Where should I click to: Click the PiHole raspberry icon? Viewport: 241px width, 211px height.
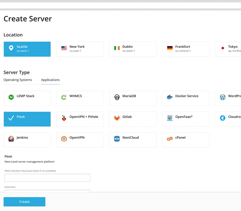click(64, 118)
